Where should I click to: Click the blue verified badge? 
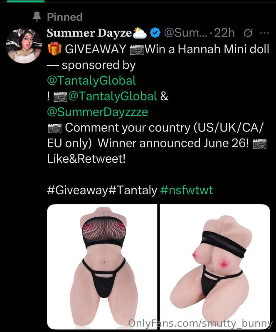[155, 33]
